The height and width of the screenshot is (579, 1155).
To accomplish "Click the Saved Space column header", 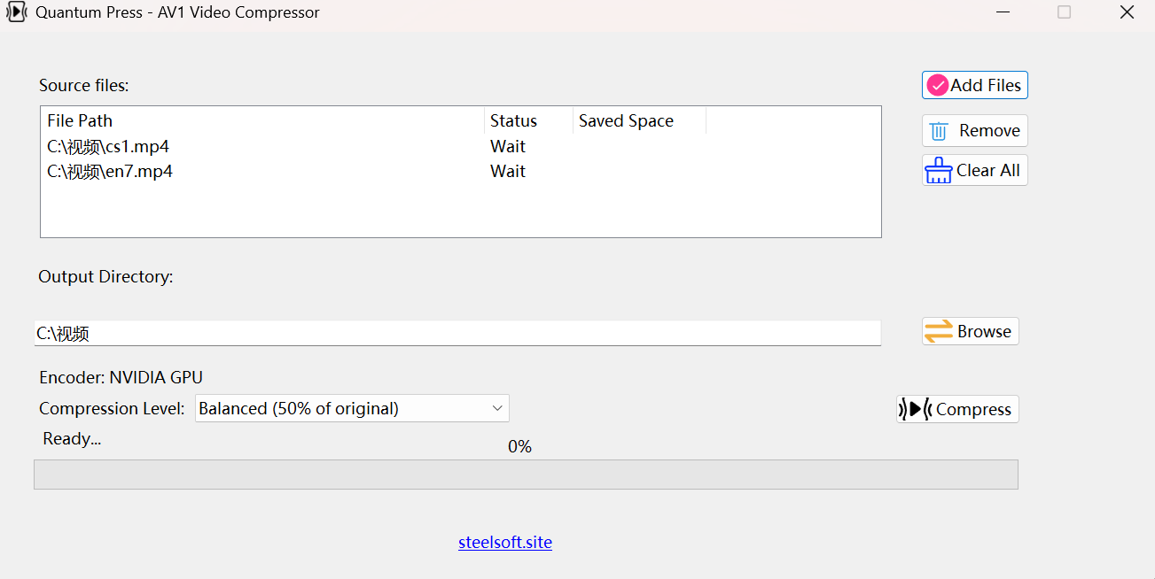I will tap(626, 120).
